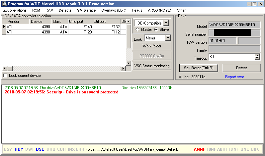Click the password protected security log line
The height and width of the screenshot is (156, 265).
tap(61, 92)
